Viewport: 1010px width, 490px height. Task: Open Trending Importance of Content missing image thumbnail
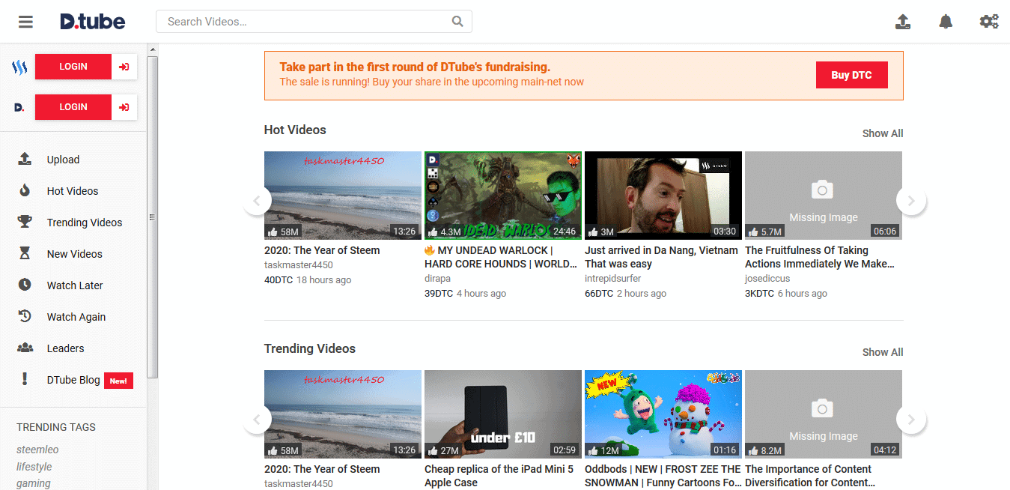coord(824,414)
